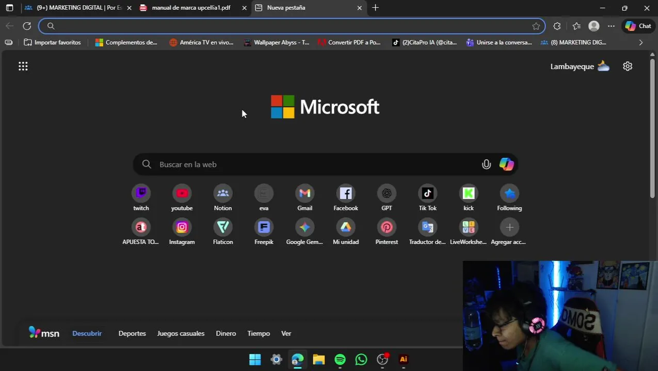Open Wallpaper Abyss bookmark

tap(277, 42)
